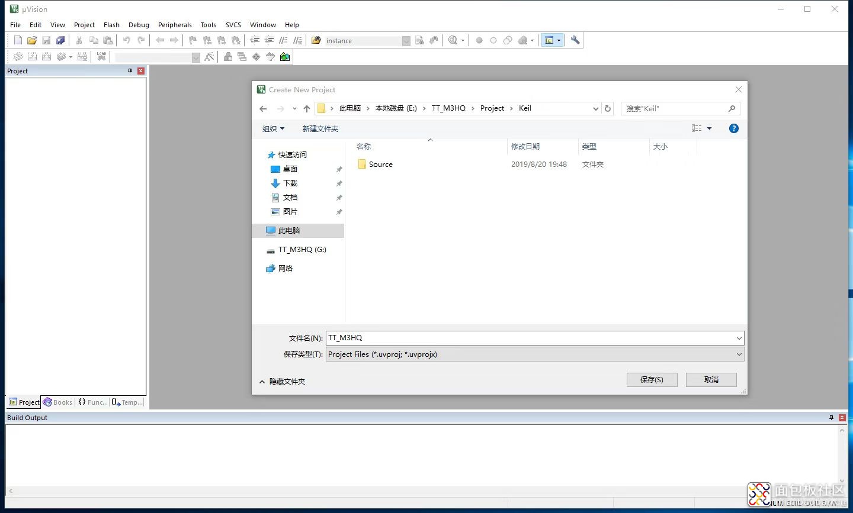Click the Cut scissors icon
The height and width of the screenshot is (513, 853).
click(x=79, y=40)
